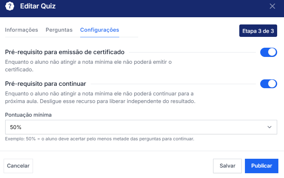The image size is (284, 178).
Task: Close the Editar Quiz dialog
Action: pos(272,6)
